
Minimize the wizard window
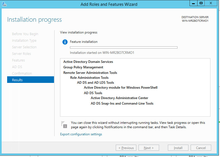(193, 3)
